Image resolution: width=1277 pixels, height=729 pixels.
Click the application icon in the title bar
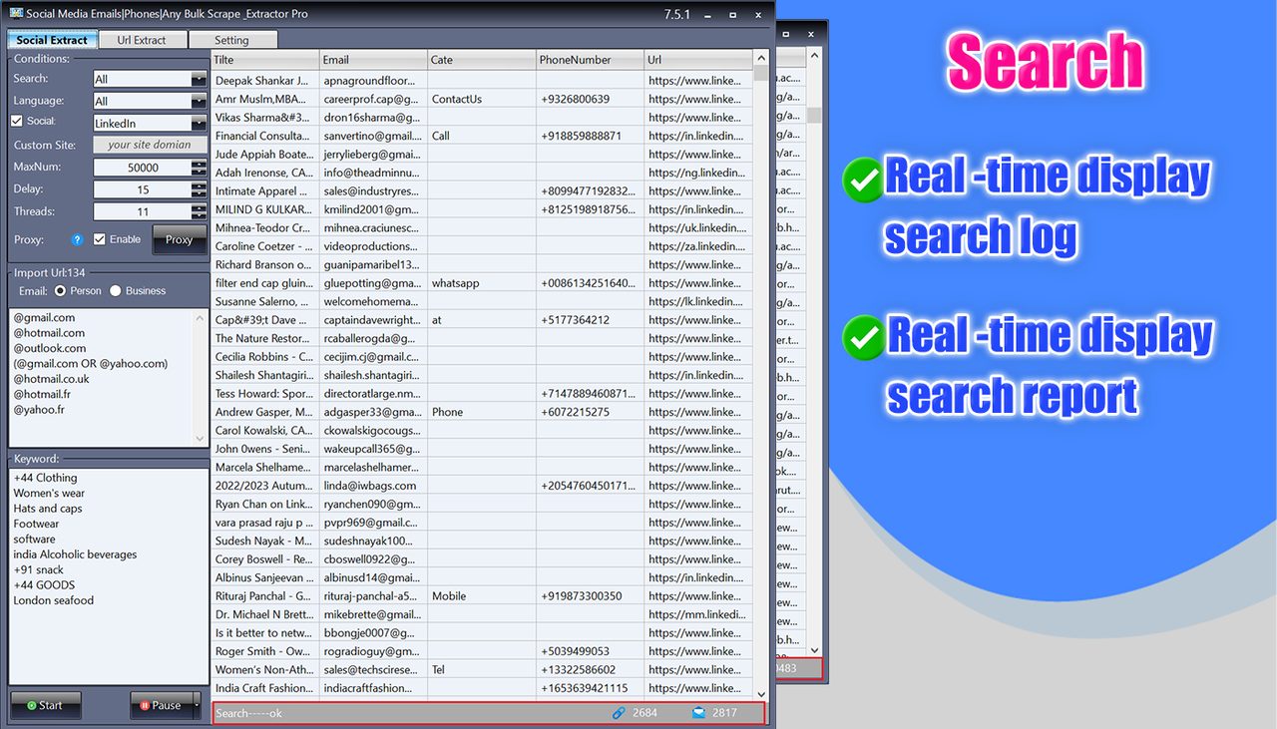(x=16, y=13)
